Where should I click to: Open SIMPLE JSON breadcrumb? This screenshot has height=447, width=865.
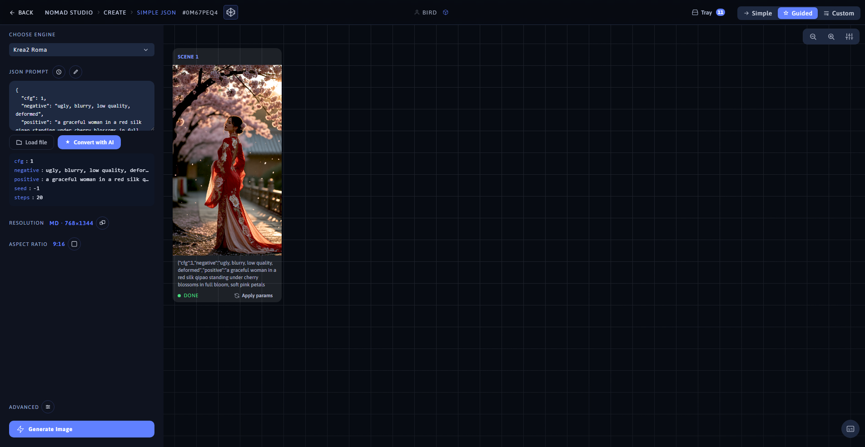pyautogui.click(x=156, y=13)
